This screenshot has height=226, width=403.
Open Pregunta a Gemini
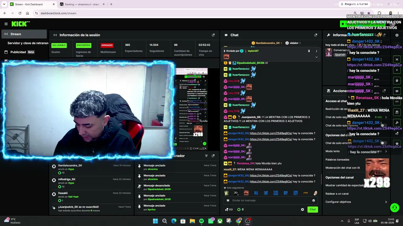[354, 4]
